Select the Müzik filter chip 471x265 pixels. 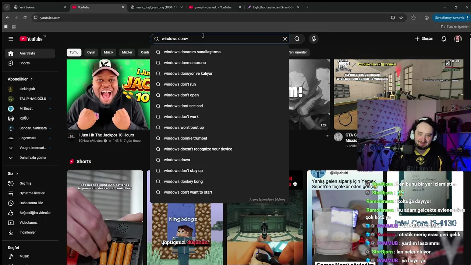(x=109, y=52)
